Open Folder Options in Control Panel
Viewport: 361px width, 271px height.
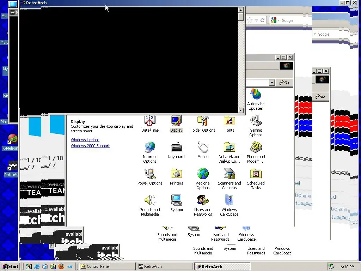[x=203, y=124]
